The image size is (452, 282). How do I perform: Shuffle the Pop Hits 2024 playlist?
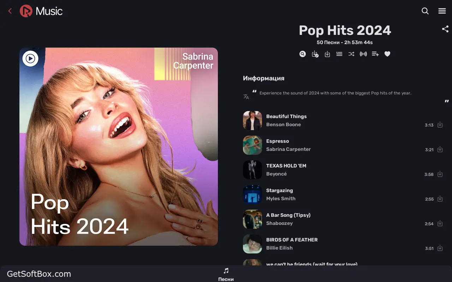pyautogui.click(x=351, y=54)
